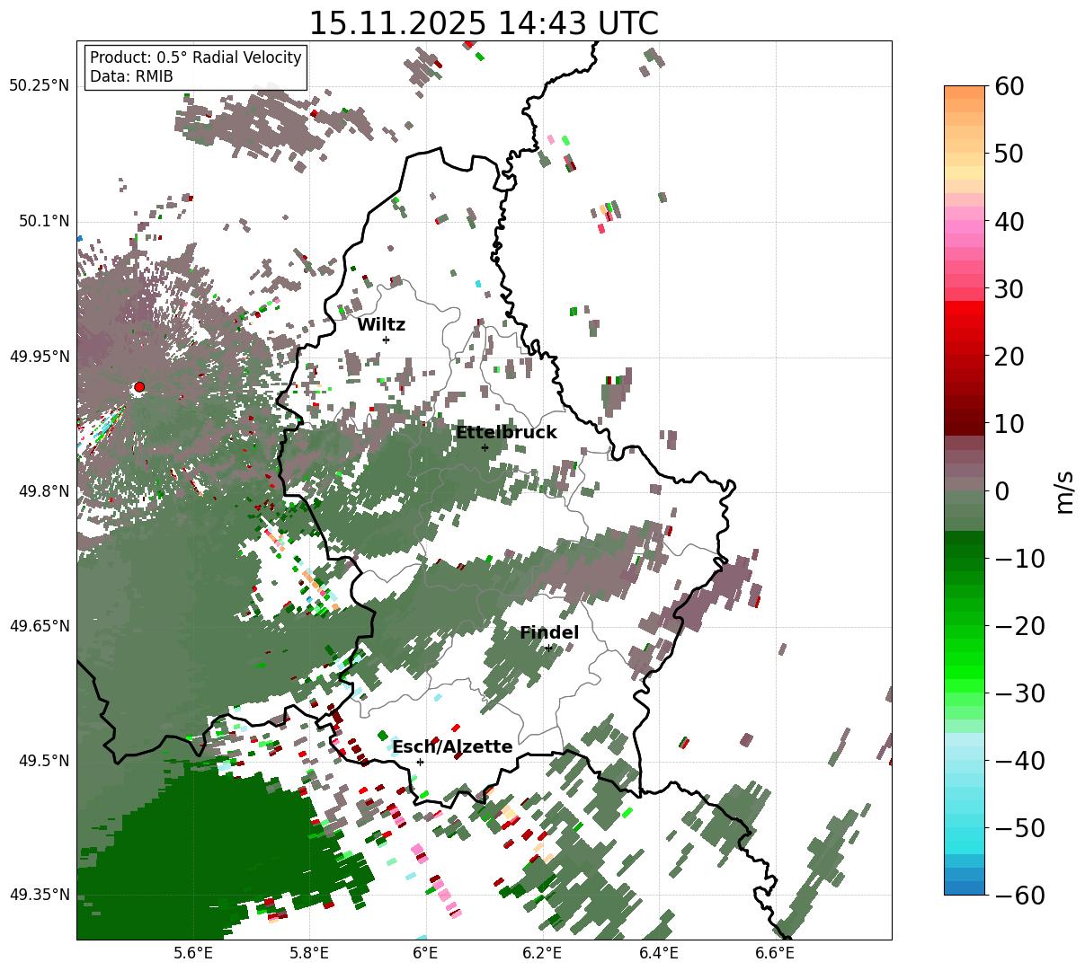
Task: Click the colorbar −10 tick label
Action: click(x=1018, y=558)
